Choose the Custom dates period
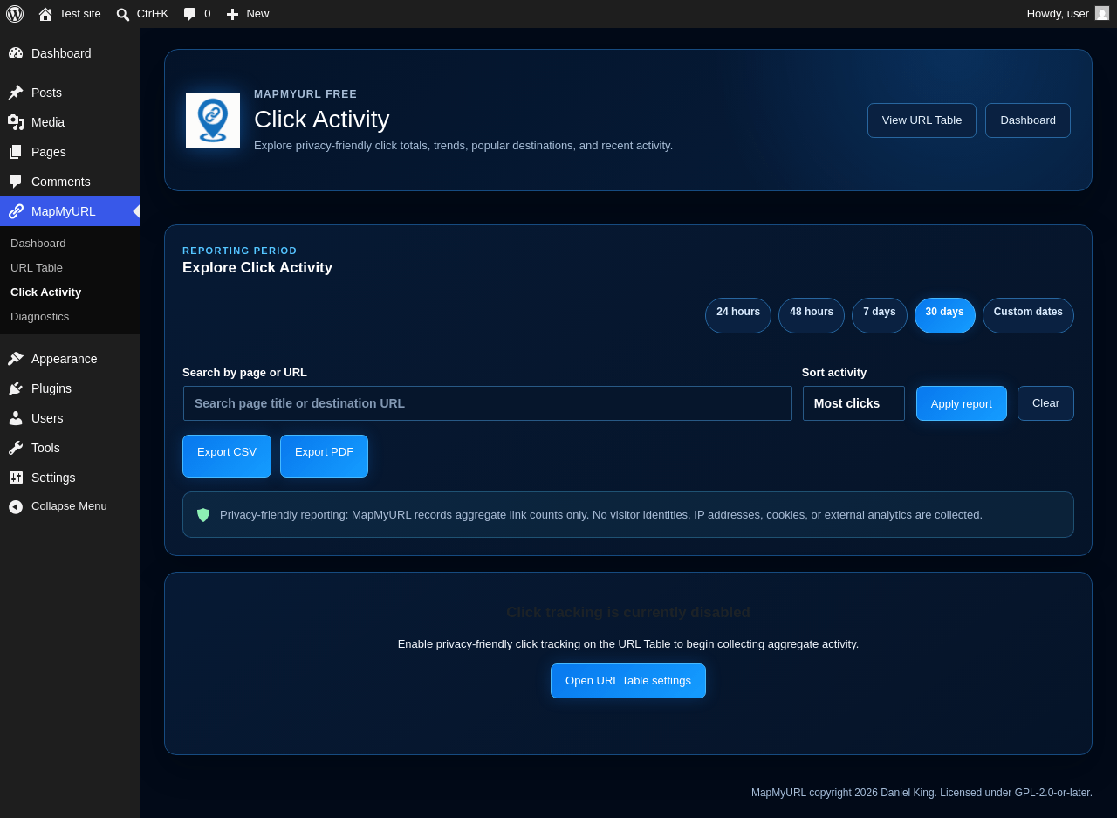The image size is (1117, 818). click(x=1028, y=315)
